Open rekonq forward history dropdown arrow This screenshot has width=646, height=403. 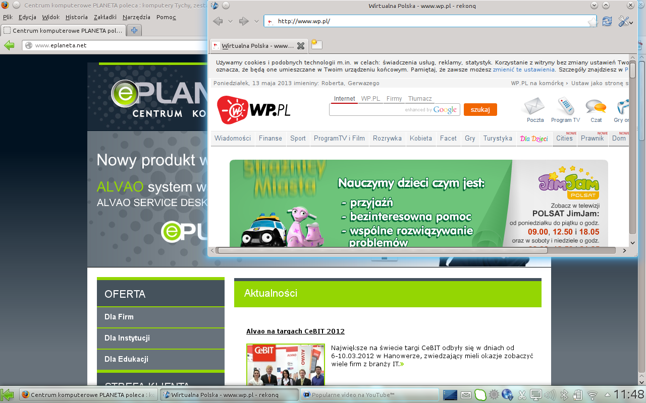coord(256,21)
